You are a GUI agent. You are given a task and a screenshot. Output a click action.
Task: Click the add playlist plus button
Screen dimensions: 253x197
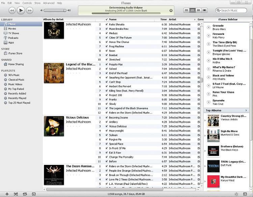(7, 194)
